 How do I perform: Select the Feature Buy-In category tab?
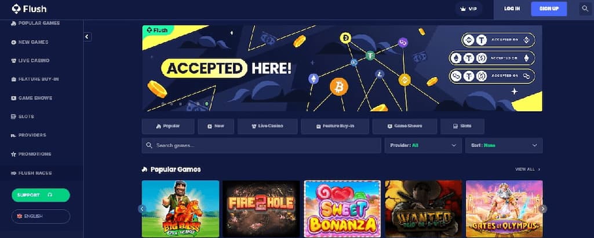[x=335, y=126]
